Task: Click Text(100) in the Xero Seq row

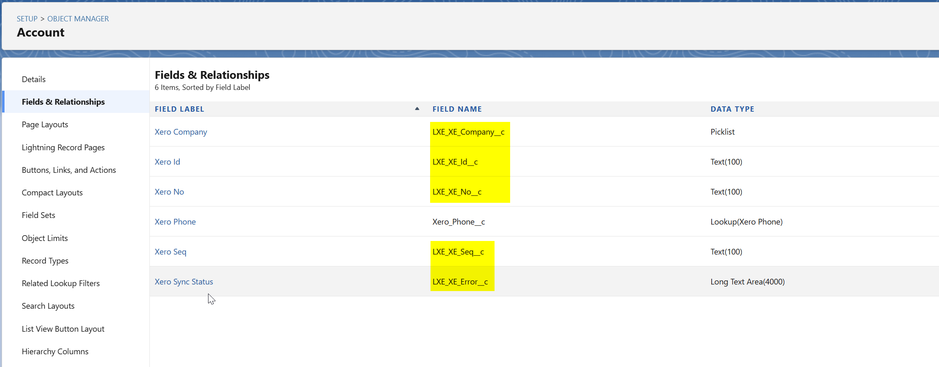Action: coord(726,252)
